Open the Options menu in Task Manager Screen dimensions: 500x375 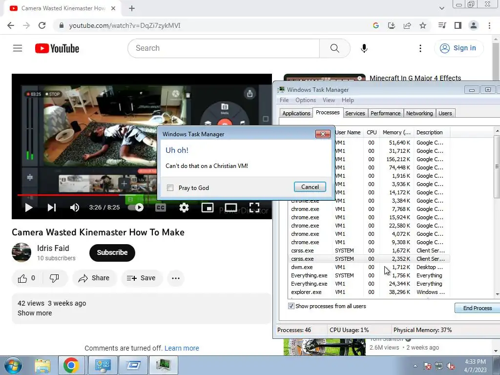pyautogui.click(x=306, y=100)
